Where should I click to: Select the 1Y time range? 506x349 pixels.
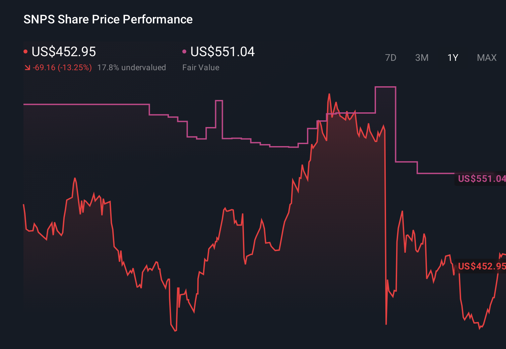click(452, 57)
